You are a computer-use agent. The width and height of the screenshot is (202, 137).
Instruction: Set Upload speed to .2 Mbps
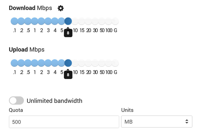21,63
